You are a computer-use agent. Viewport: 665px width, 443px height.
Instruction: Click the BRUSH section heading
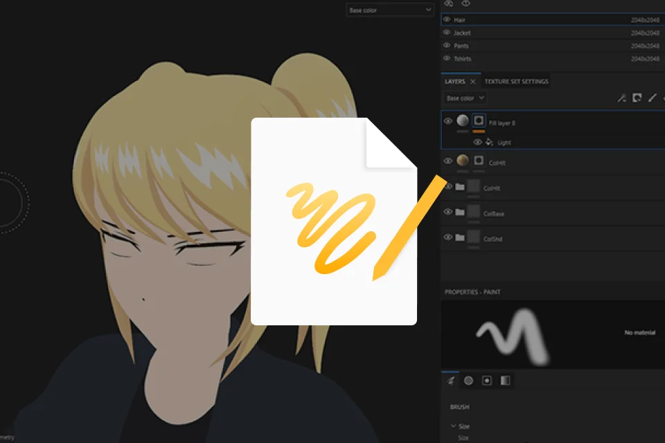point(459,407)
